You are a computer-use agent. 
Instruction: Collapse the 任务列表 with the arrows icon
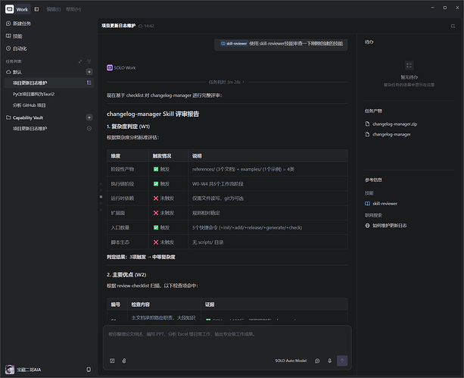[80, 61]
